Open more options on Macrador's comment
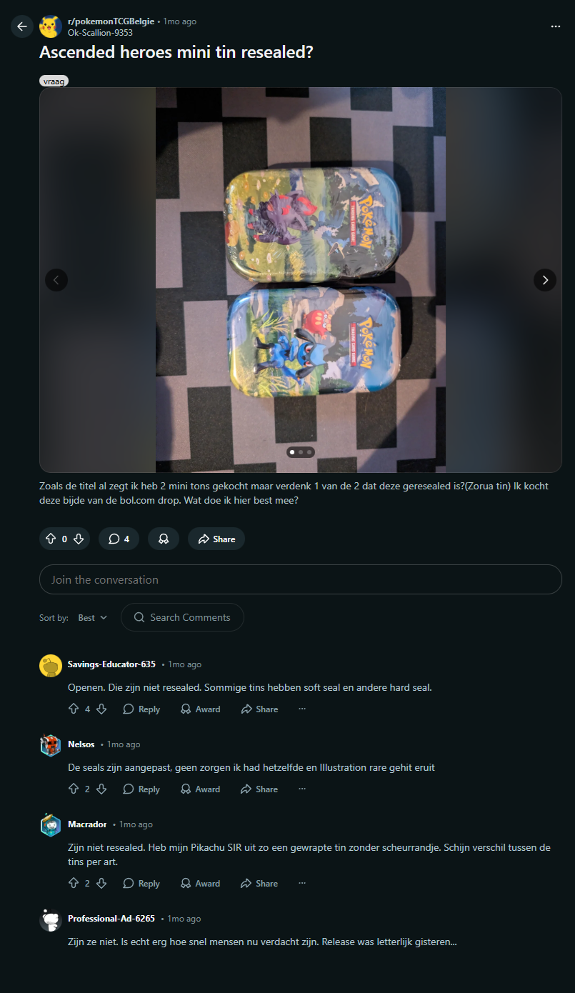The height and width of the screenshot is (993, 575). (302, 884)
